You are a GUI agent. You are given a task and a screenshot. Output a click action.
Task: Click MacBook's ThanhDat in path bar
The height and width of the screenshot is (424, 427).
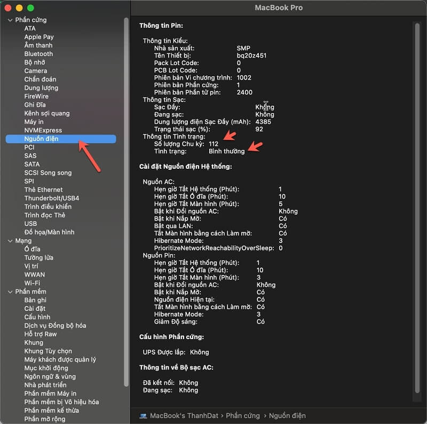184,416
